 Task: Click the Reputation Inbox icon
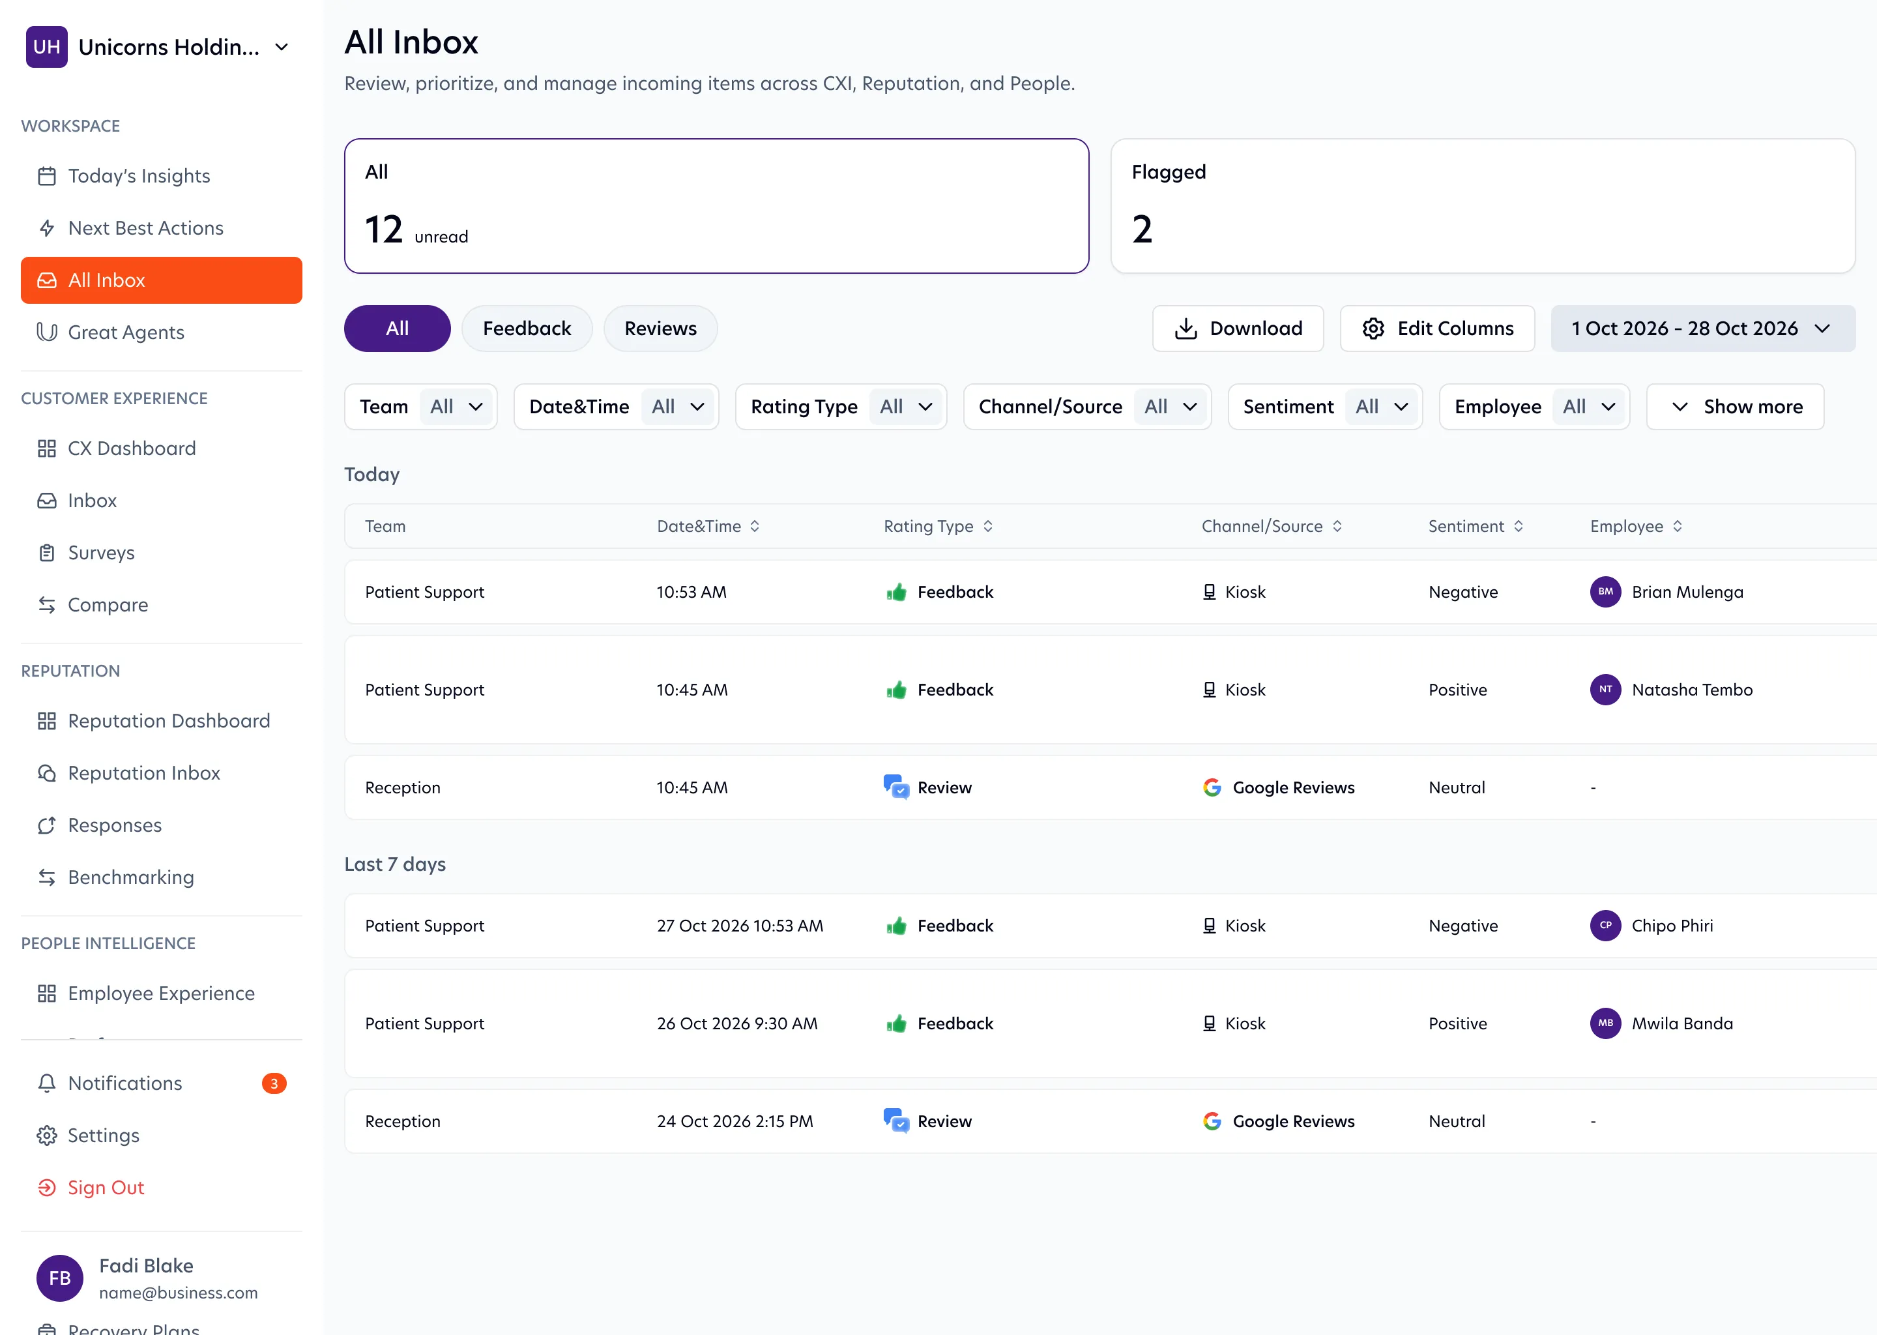tap(47, 772)
